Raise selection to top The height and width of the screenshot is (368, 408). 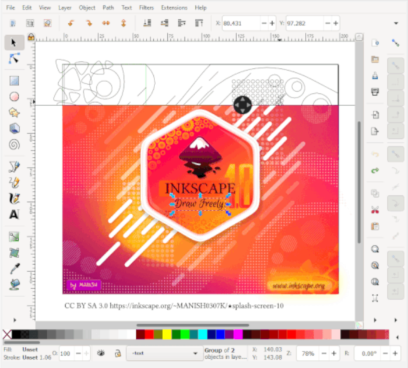coord(199,23)
